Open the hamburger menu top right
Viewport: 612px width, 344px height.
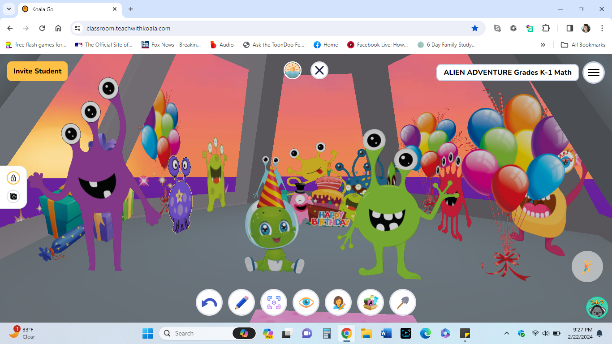point(593,72)
